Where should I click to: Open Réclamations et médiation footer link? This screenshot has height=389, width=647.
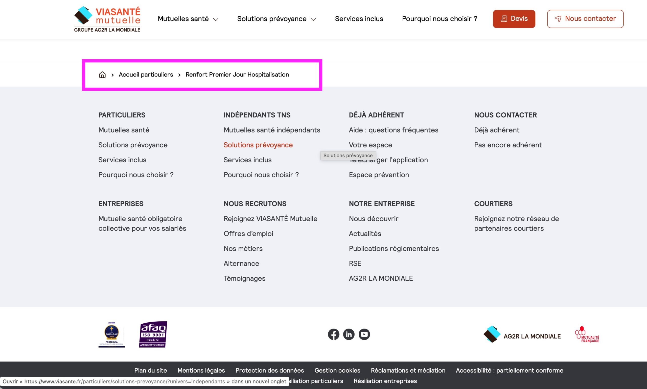click(x=408, y=370)
